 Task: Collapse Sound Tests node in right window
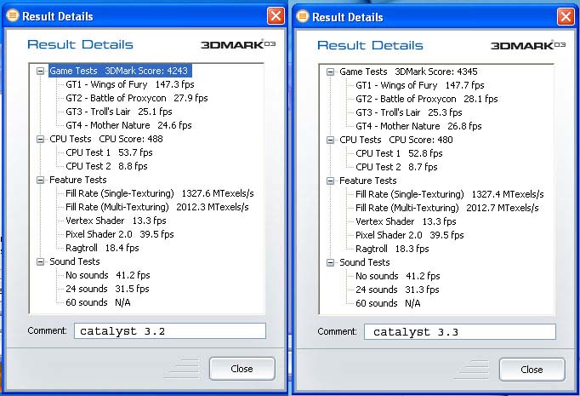pyautogui.click(x=330, y=261)
